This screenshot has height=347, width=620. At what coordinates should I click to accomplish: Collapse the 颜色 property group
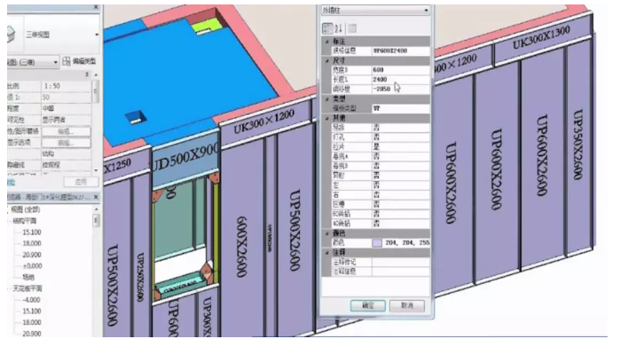click(x=327, y=233)
